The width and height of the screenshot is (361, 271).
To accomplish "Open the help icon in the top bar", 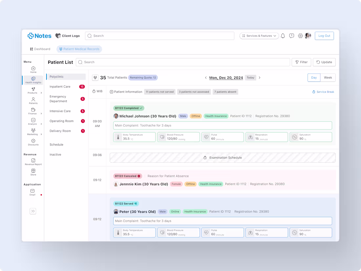I will coord(292,36).
